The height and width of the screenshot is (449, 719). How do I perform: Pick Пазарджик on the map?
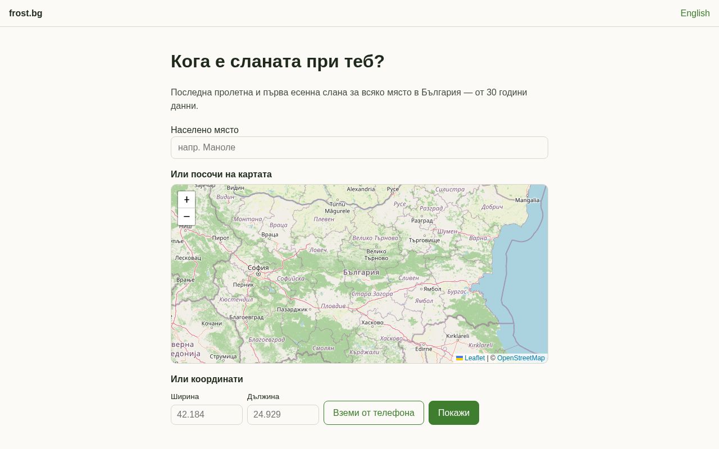pyautogui.click(x=292, y=309)
